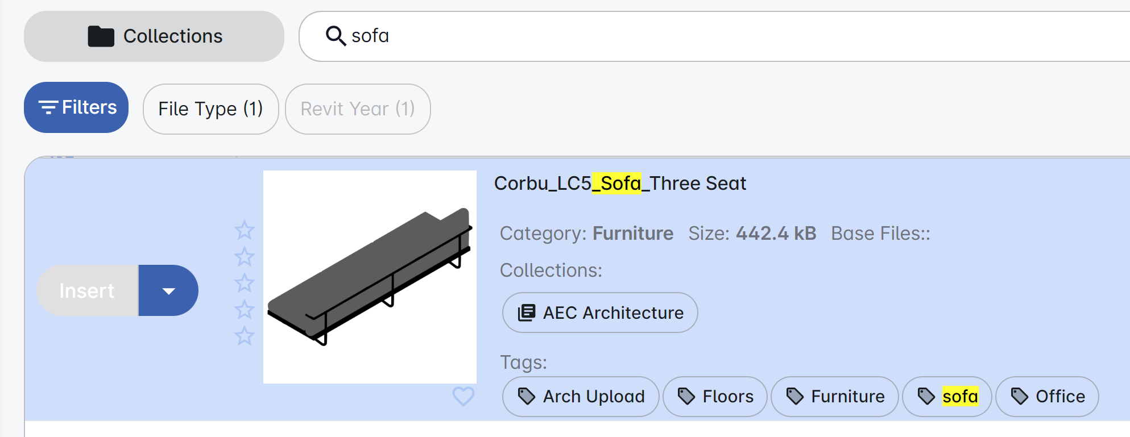Select the Office tag
The width and height of the screenshot is (1130, 437).
pyautogui.click(x=1047, y=397)
